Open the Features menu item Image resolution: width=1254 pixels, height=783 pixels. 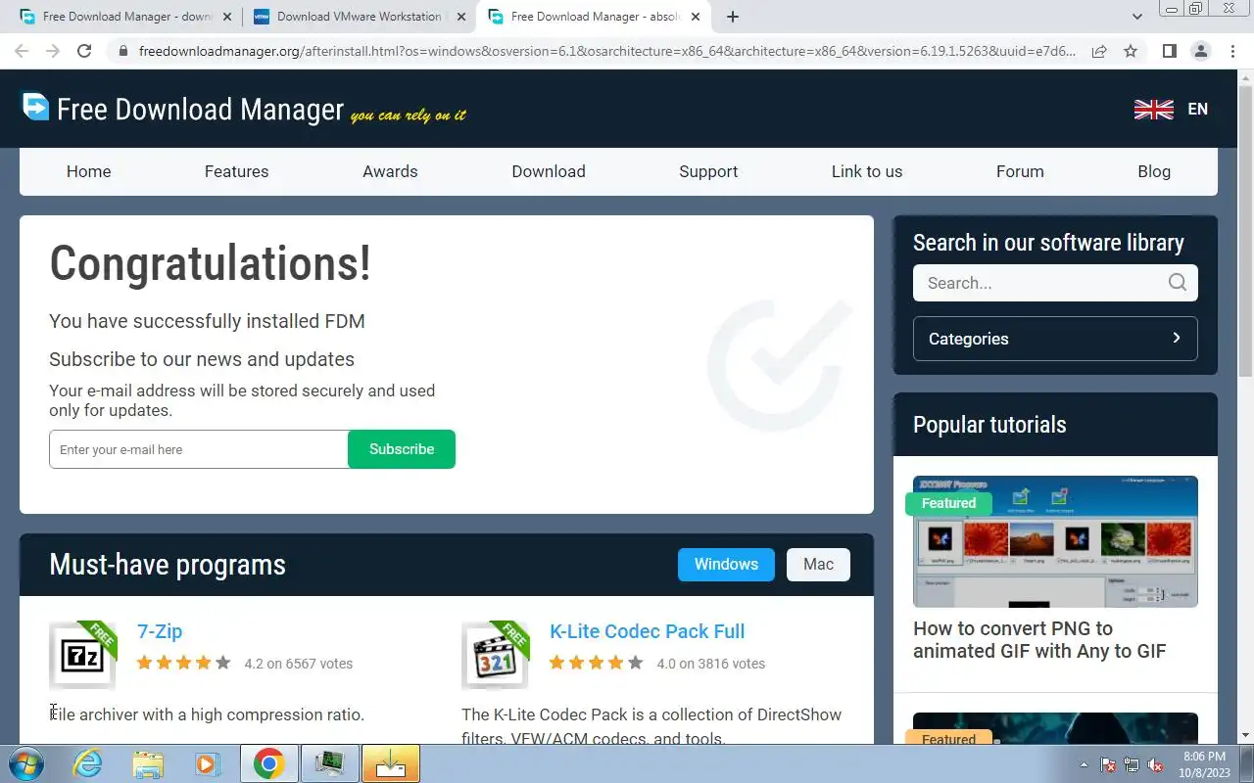pos(236,171)
